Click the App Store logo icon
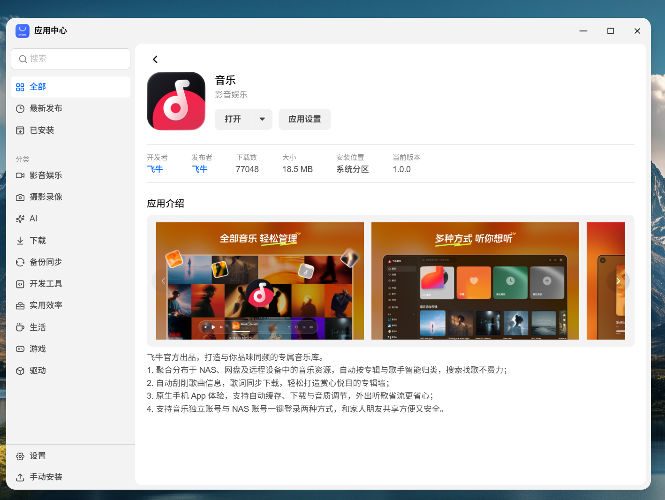 tap(23, 31)
